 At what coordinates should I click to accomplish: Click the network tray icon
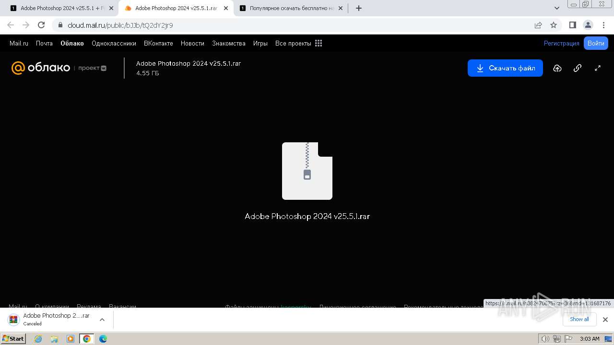click(x=556, y=339)
